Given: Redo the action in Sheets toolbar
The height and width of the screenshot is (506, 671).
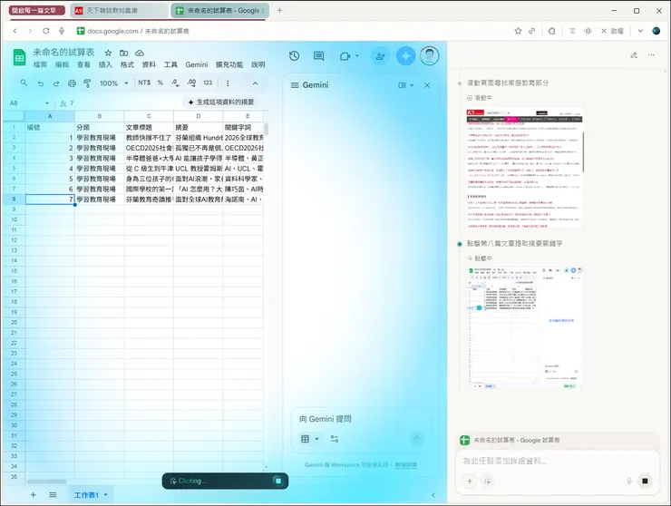Looking at the screenshot, I should (x=56, y=83).
